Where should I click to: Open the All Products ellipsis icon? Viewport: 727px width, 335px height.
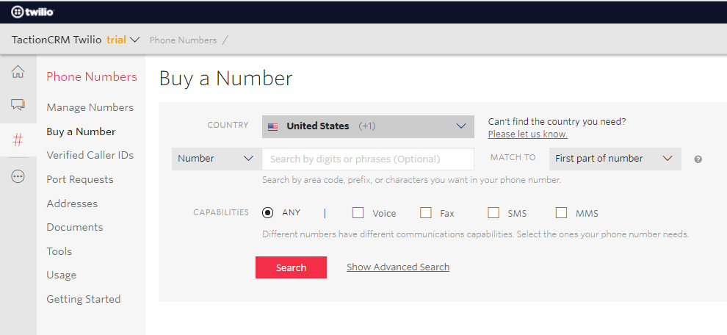tap(18, 176)
